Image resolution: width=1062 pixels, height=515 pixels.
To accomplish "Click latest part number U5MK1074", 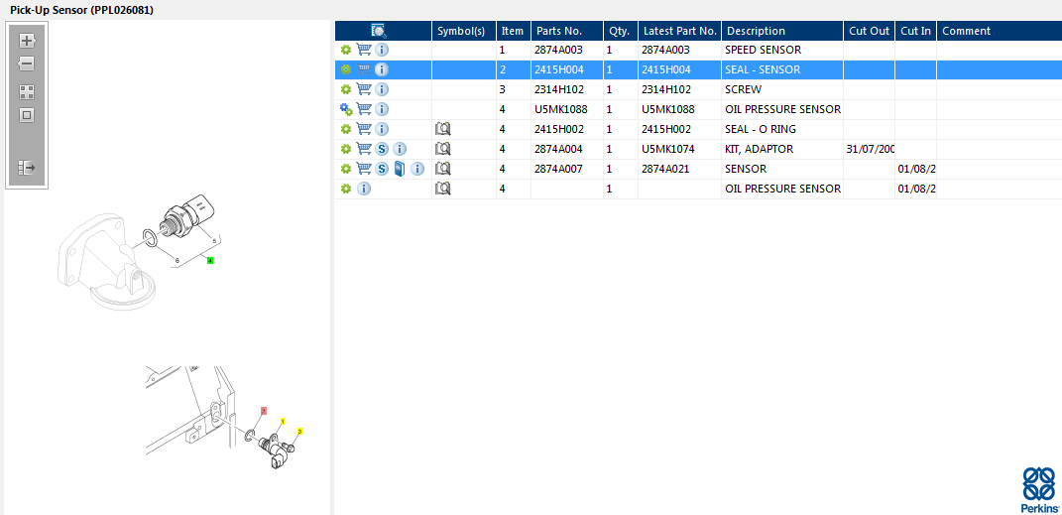I will 666,149.
